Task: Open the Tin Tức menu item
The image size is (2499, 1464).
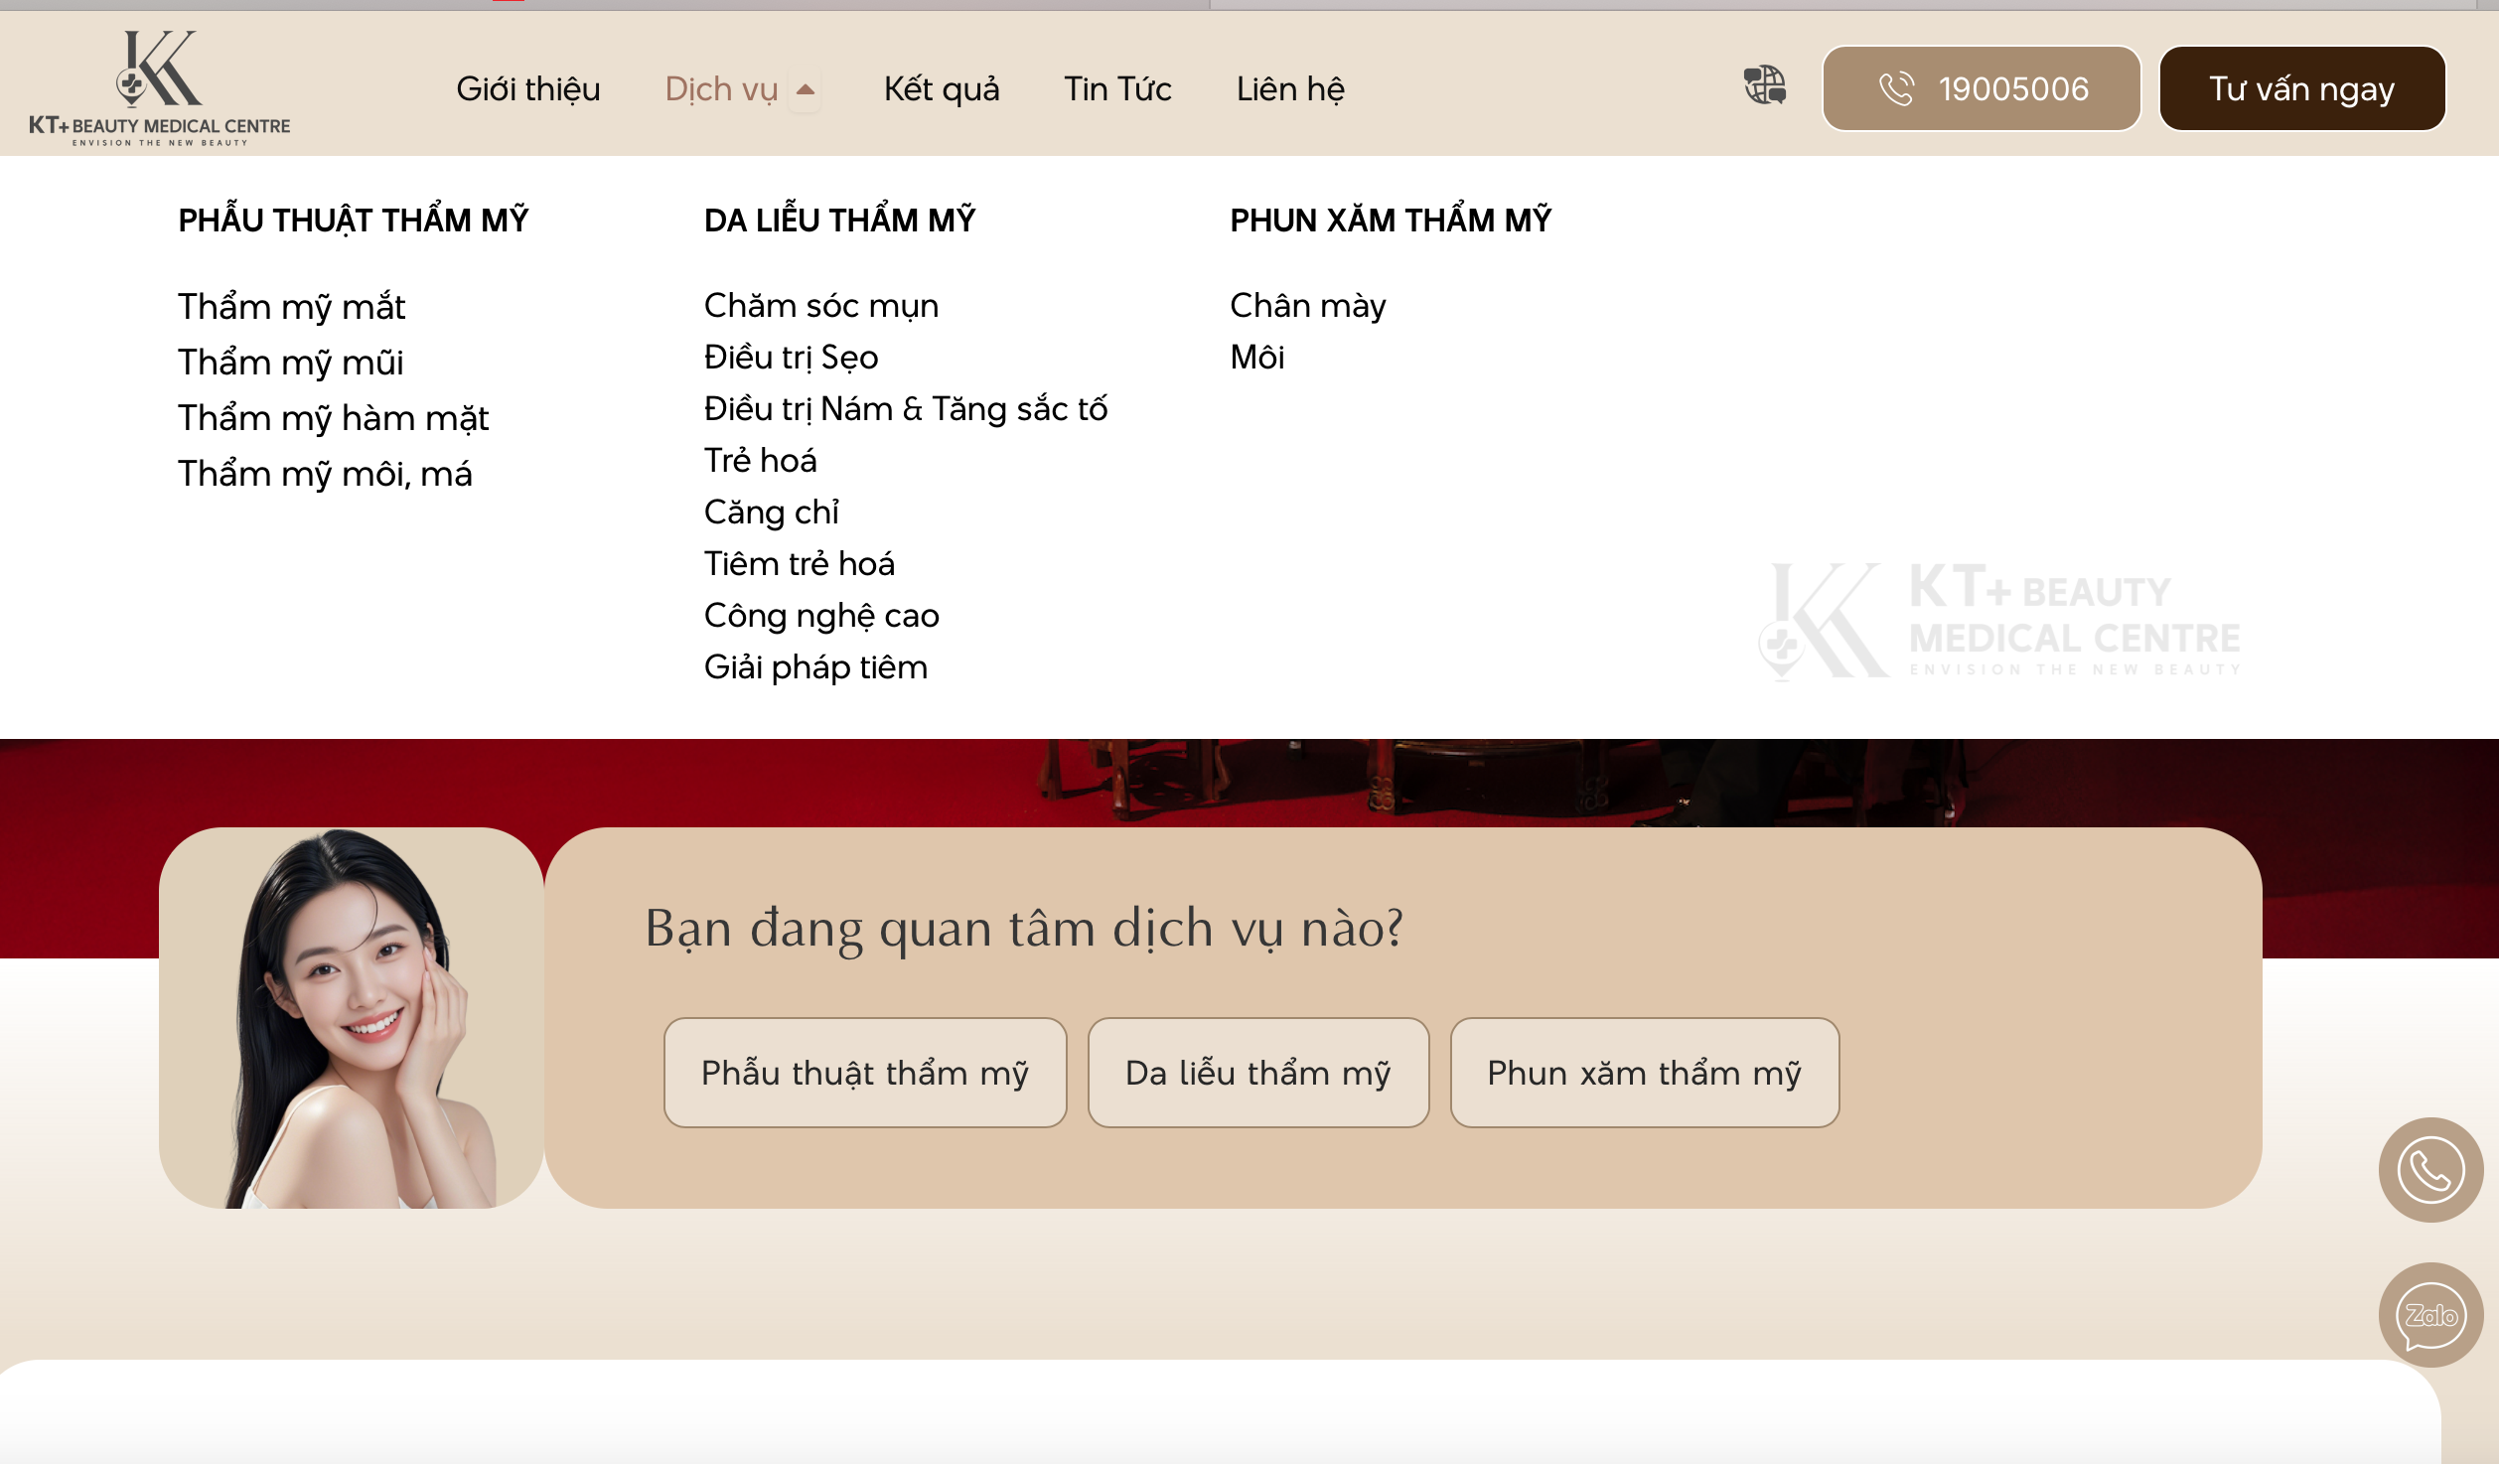Action: tap(1117, 89)
